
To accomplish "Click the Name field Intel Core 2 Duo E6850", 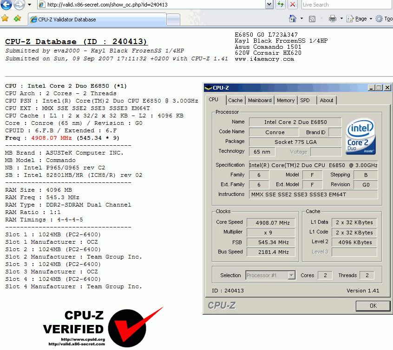I will click(295, 122).
